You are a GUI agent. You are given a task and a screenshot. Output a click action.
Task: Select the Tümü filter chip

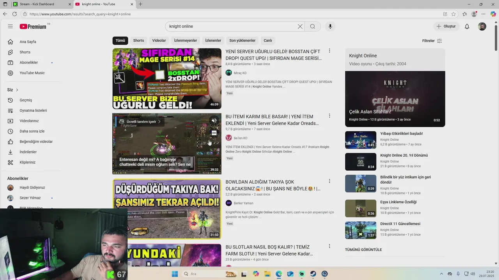[x=120, y=40]
